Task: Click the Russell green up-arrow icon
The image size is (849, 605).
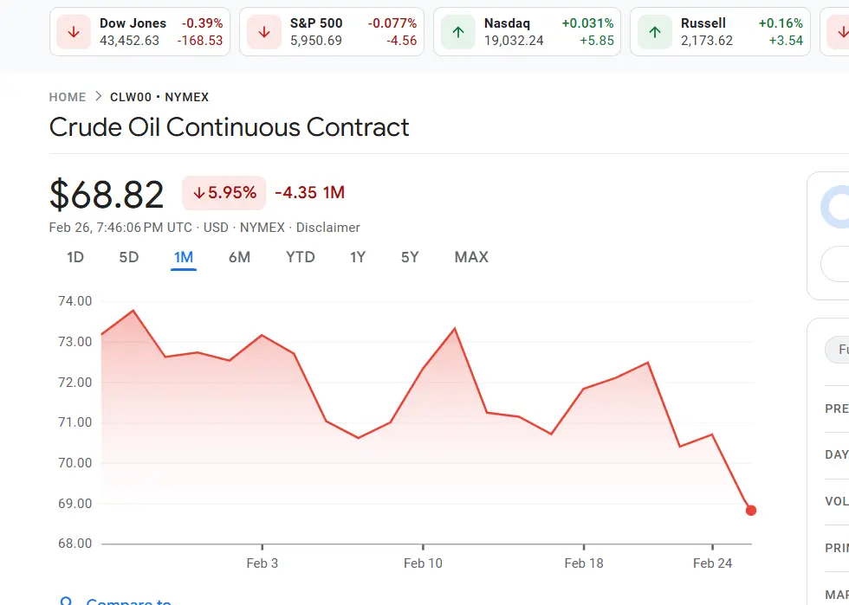Action: click(x=655, y=32)
